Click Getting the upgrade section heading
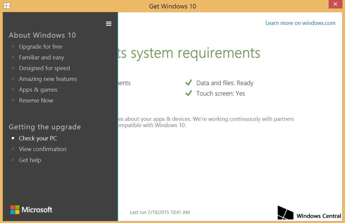The height and width of the screenshot is (223, 345). [x=45, y=127]
